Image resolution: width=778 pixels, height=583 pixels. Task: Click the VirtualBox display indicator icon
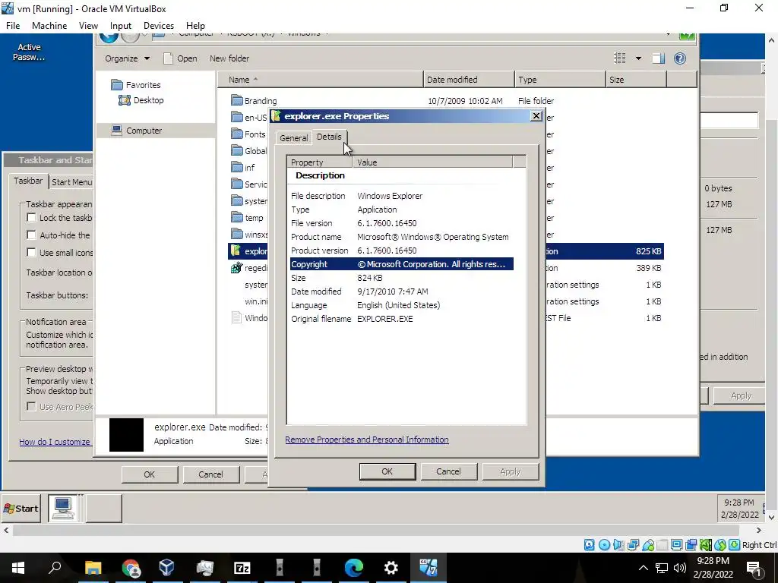[x=676, y=545]
